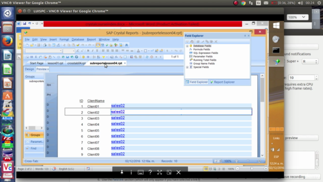Image resolution: width=323 pixels, height=182 pixels.
Task: Show connection info with the i icon
Action: click(x=131, y=172)
